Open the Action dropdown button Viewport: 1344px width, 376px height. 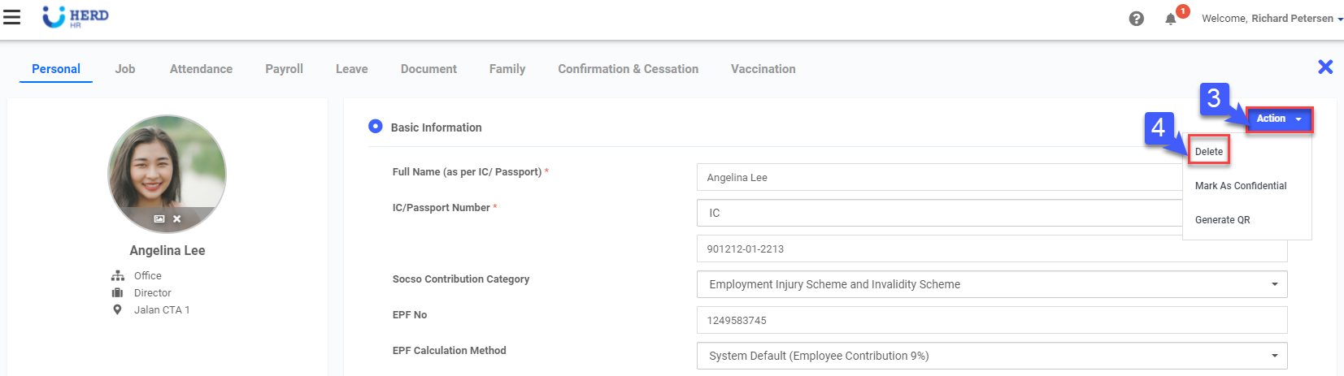click(x=1279, y=119)
